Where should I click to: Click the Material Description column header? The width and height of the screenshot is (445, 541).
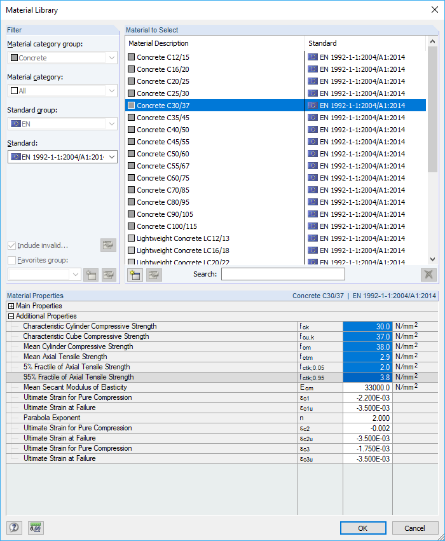click(x=215, y=43)
